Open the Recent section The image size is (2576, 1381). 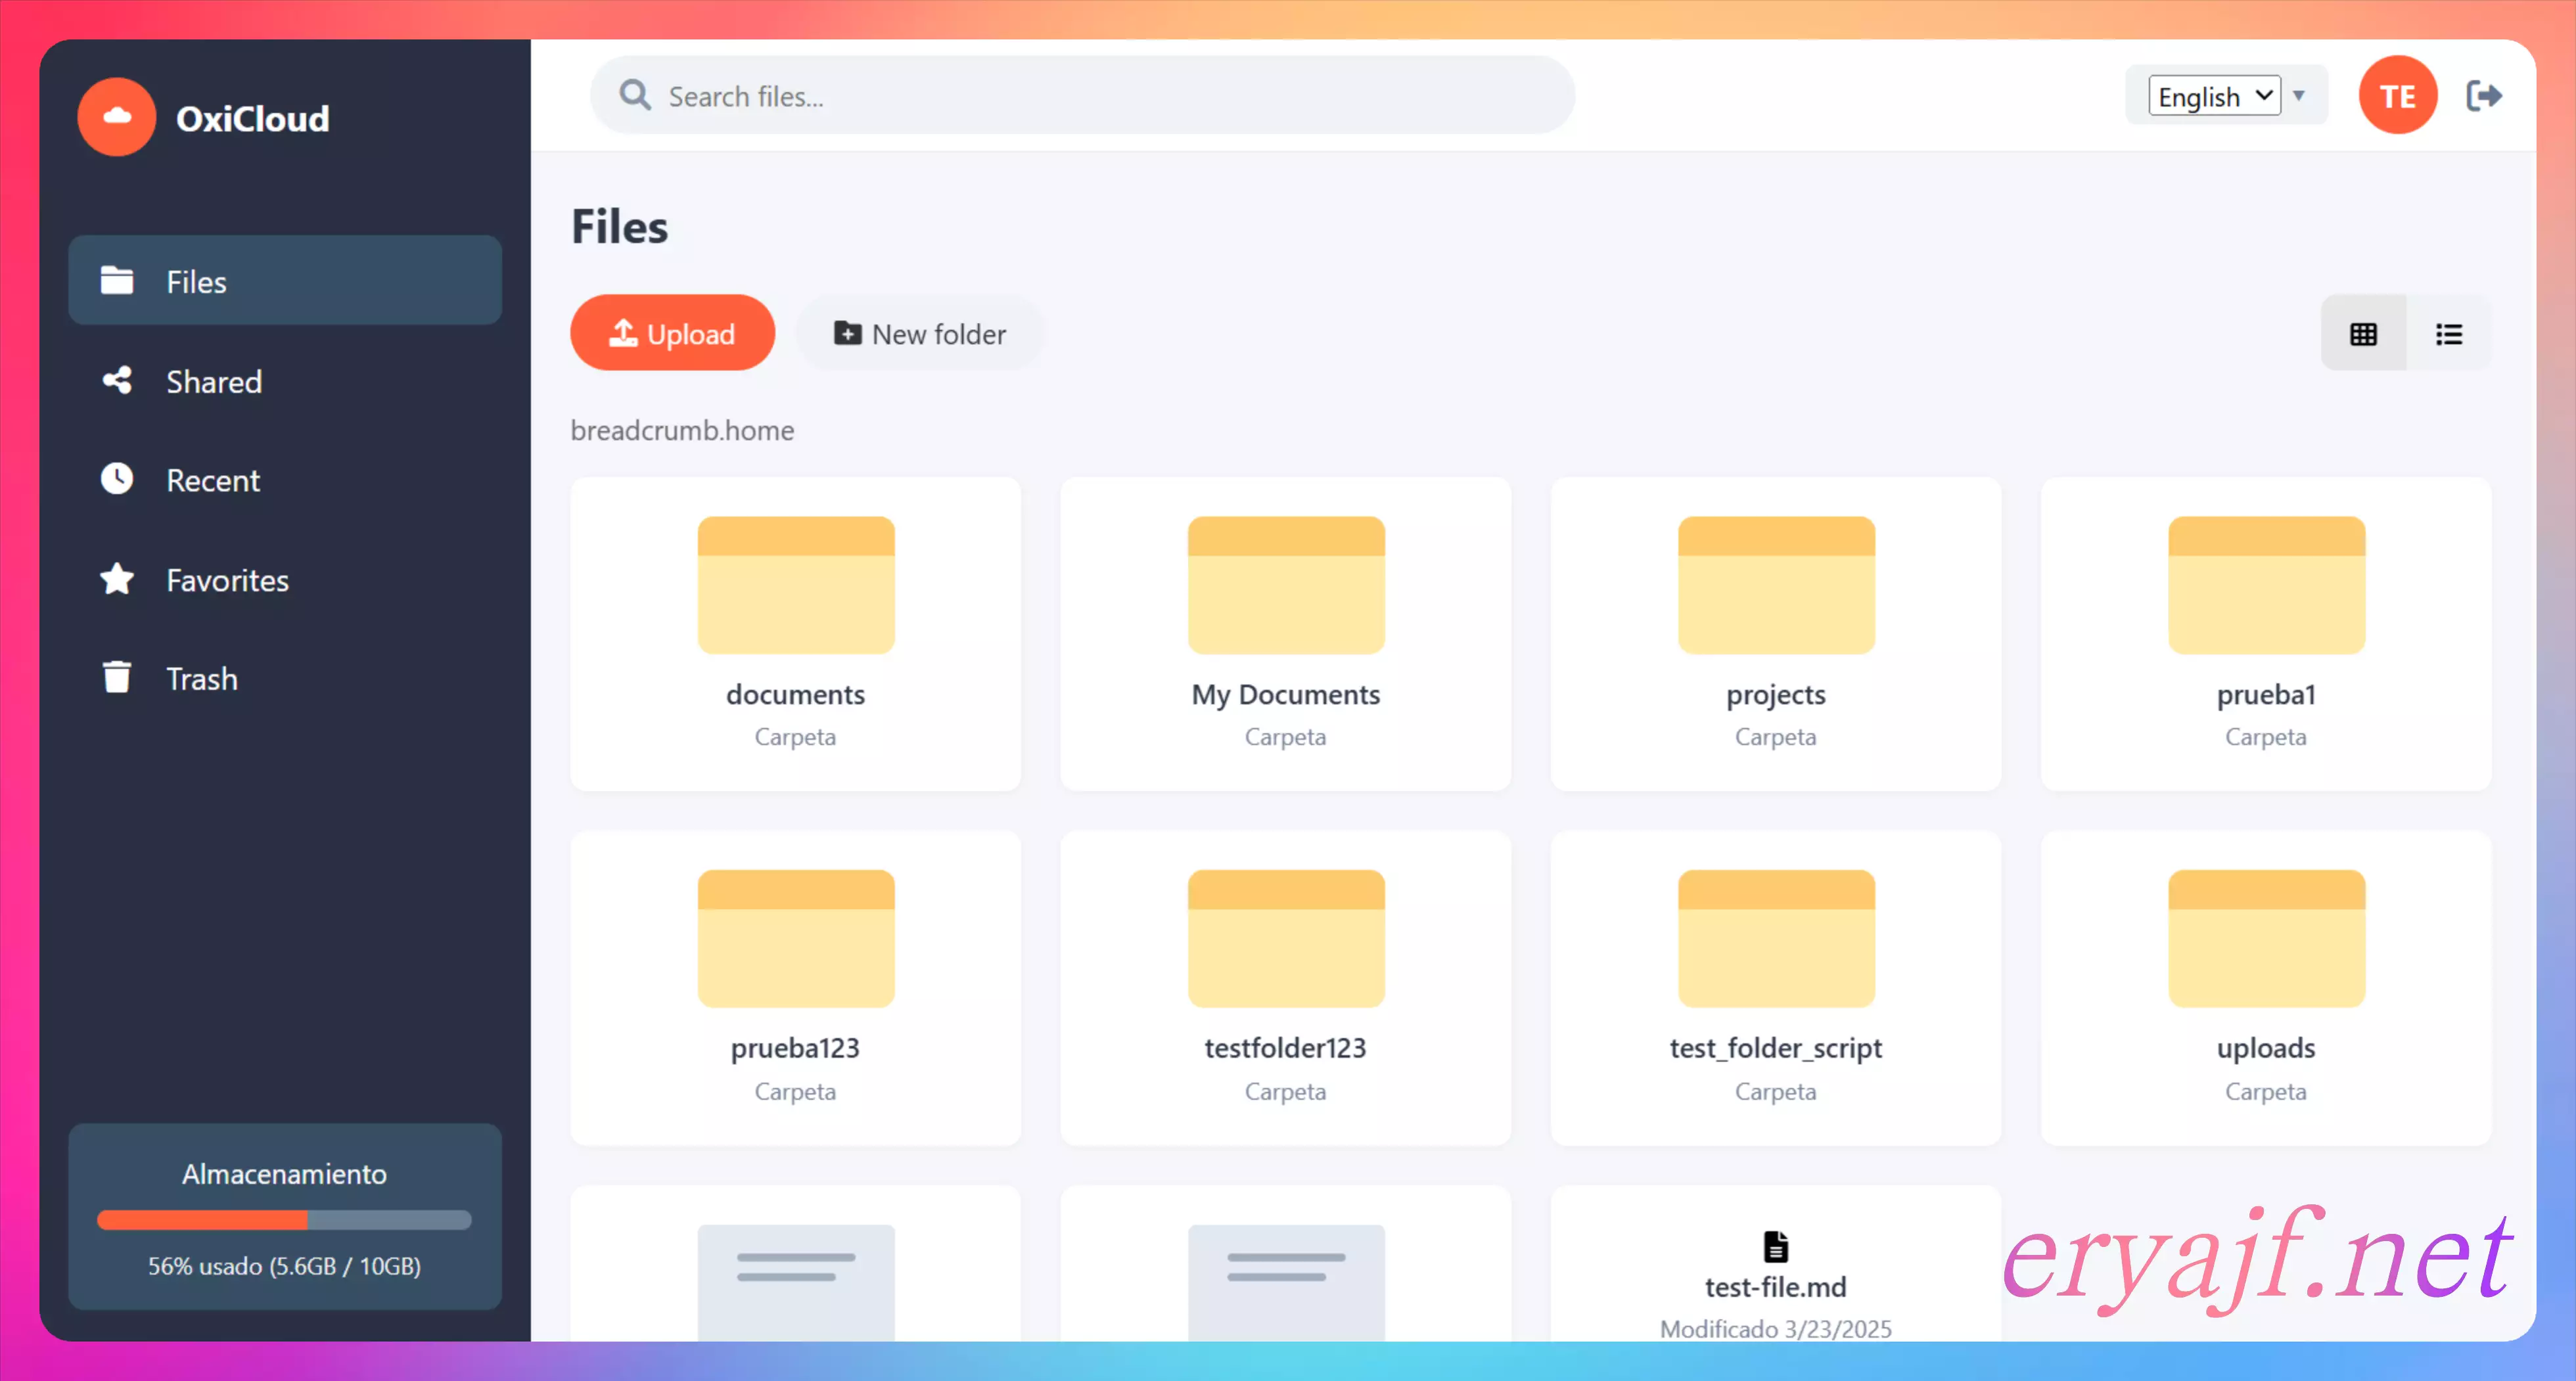click(285, 480)
